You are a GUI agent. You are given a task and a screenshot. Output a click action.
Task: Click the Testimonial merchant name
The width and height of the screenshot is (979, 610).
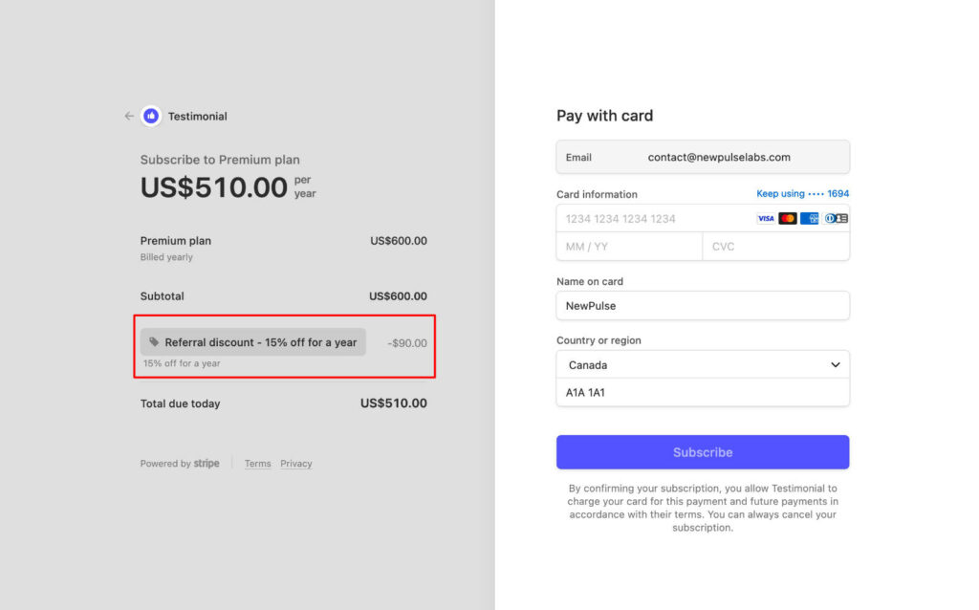(198, 117)
